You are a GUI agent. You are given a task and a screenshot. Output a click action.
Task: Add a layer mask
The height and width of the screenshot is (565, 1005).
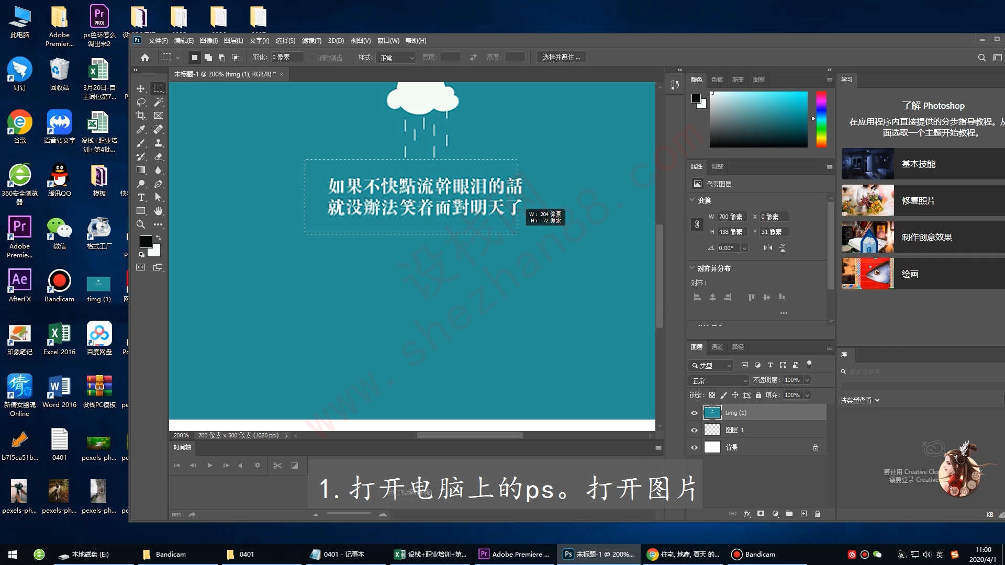[761, 514]
